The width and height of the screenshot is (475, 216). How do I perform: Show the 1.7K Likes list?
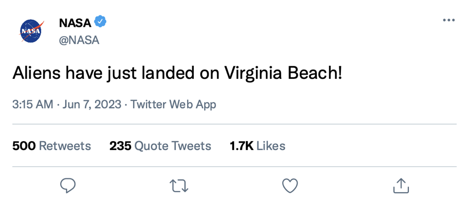tap(257, 146)
